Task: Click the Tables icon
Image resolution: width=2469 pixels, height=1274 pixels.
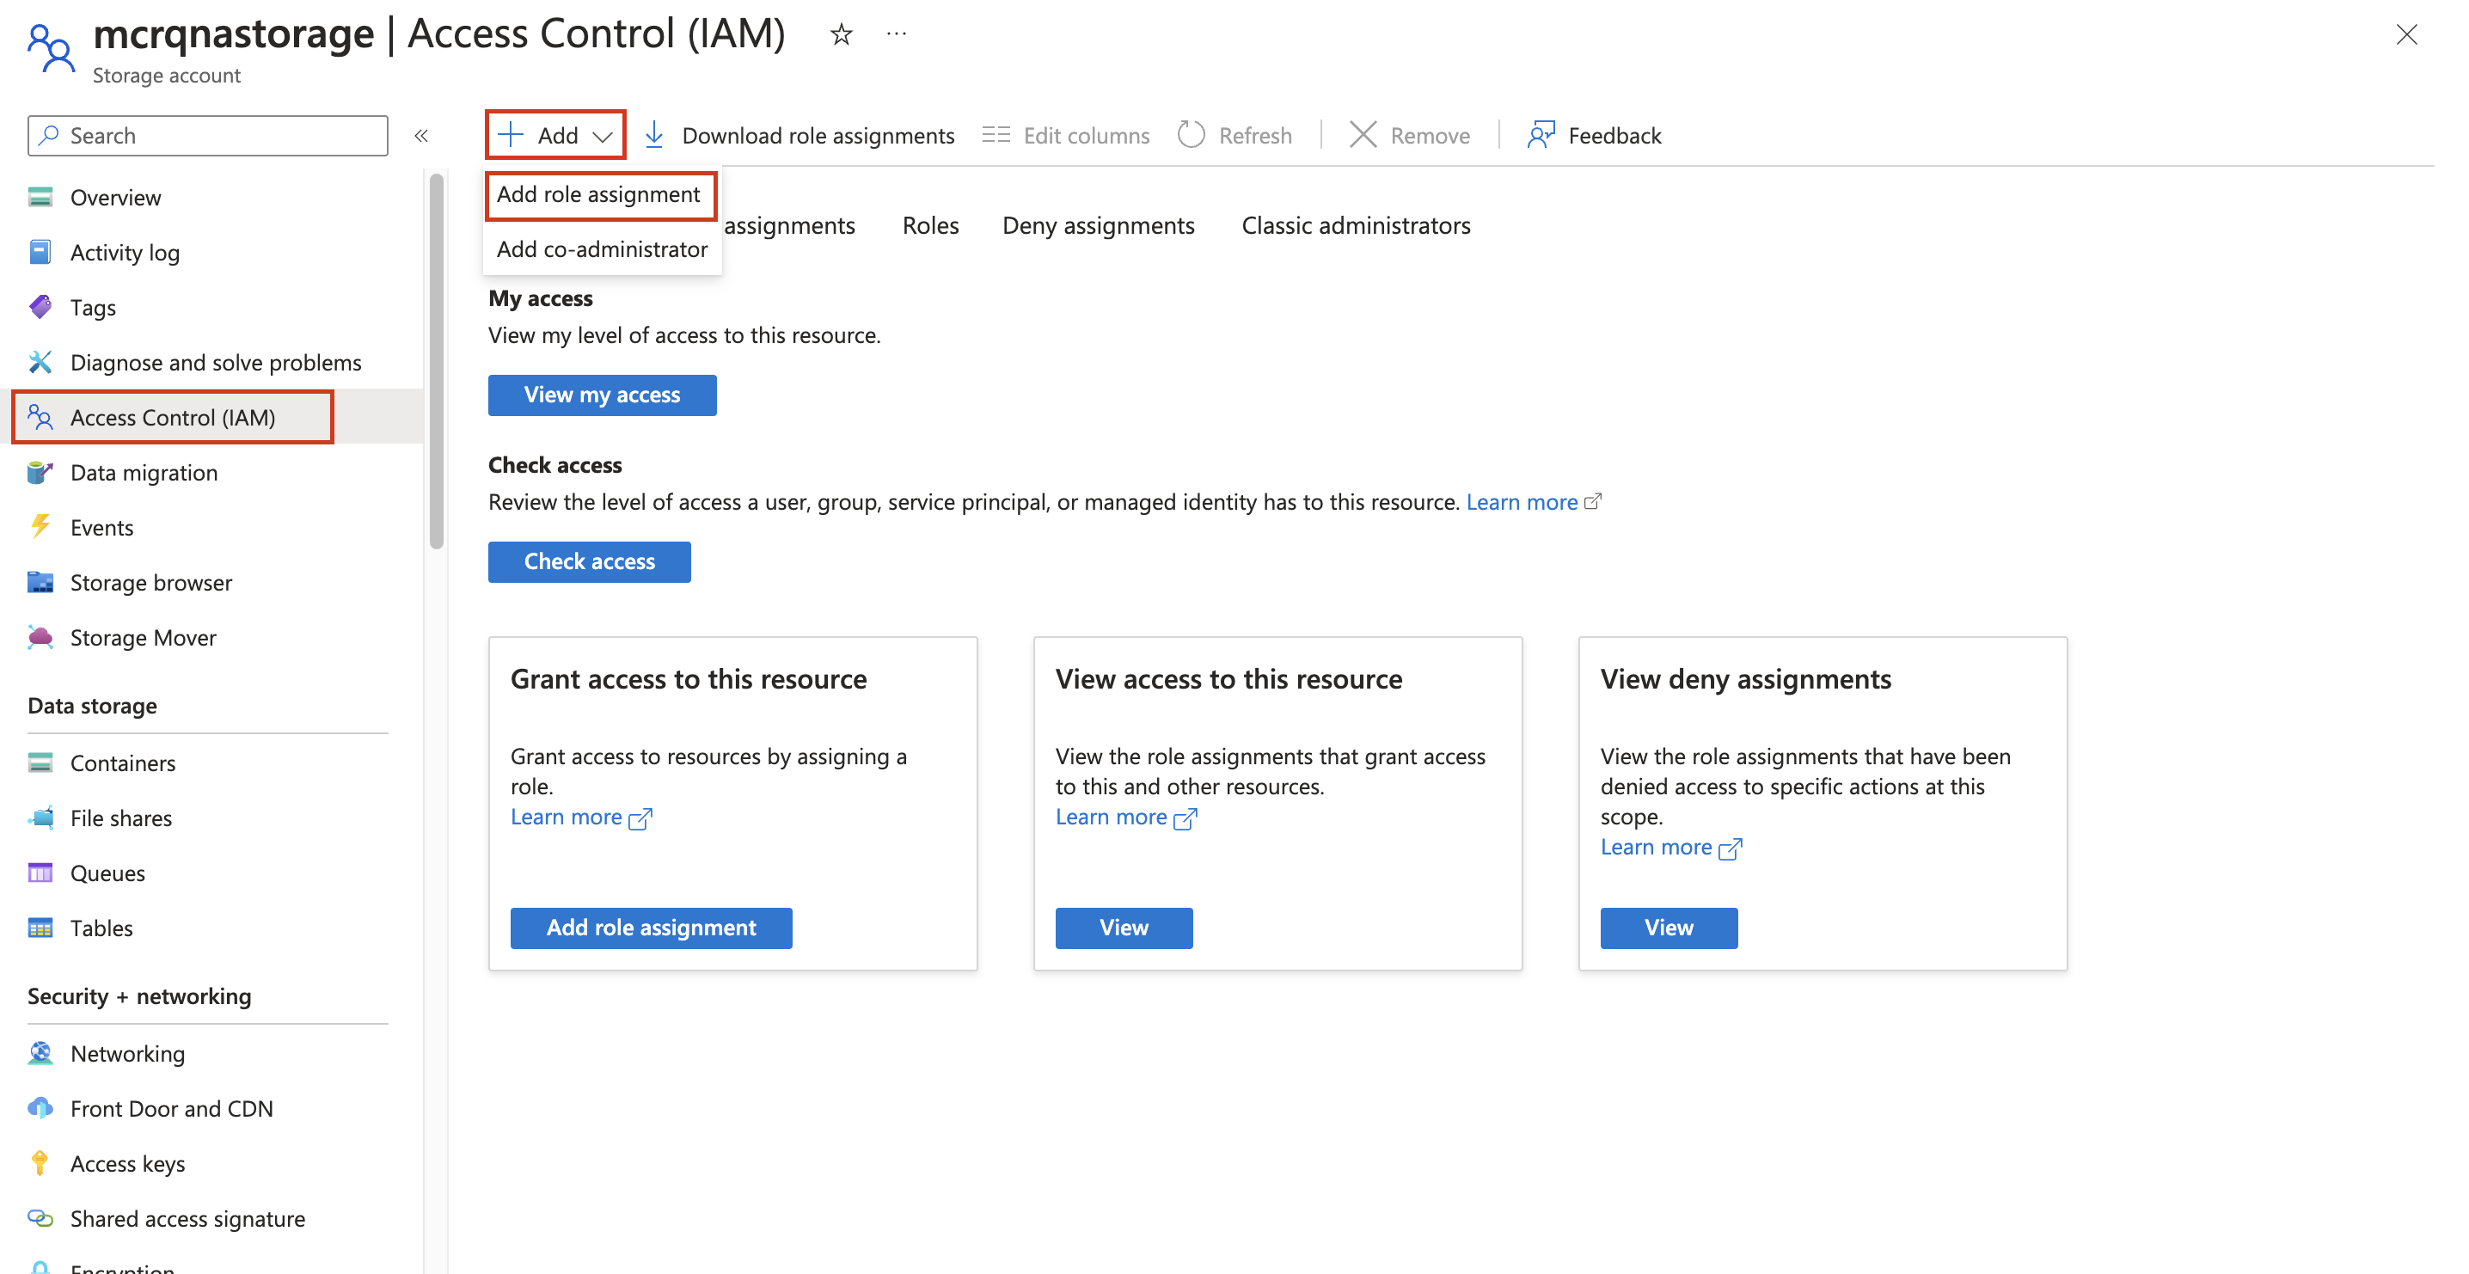Action: (40, 928)
